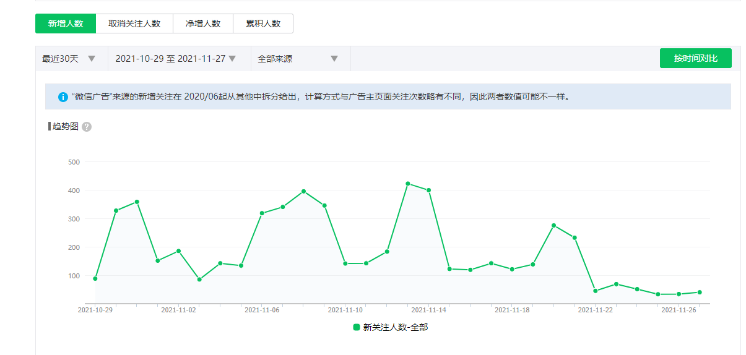Select the 净增人数 tab

pyautogui.click(x=203, y=24)
